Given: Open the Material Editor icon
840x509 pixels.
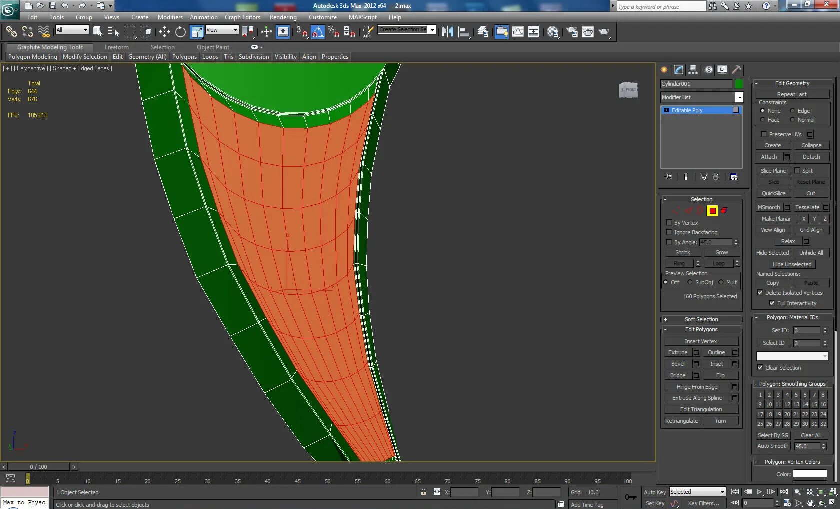Looking at the screenshot, I should 553,32.
